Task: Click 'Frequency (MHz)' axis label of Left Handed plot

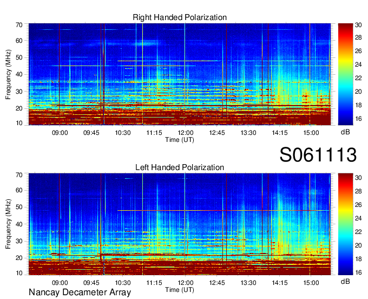Action: click(x=8, y=224)
